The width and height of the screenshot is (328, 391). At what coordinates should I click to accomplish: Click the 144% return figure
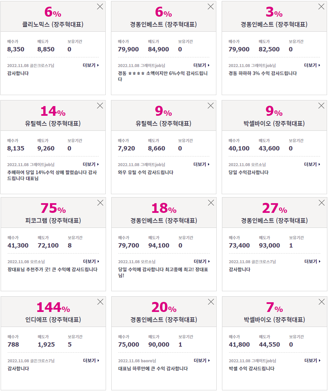[53, 307]
